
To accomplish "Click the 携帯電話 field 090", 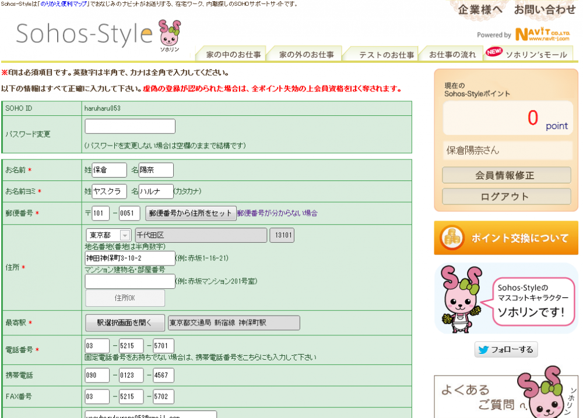I will point(97,376).
